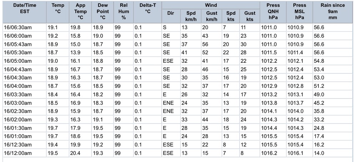Click the Date/Time EST column header

22,9
